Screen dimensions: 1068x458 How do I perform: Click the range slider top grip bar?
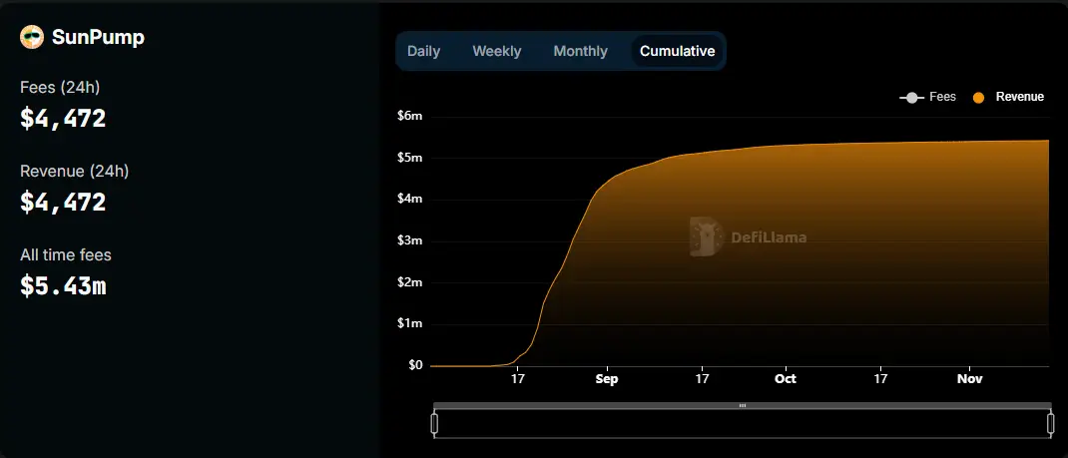[x=743, y=405]
